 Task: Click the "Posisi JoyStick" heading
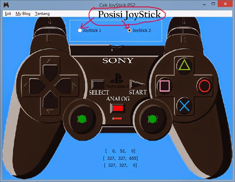pyautogui.click(x=129, y=15)
